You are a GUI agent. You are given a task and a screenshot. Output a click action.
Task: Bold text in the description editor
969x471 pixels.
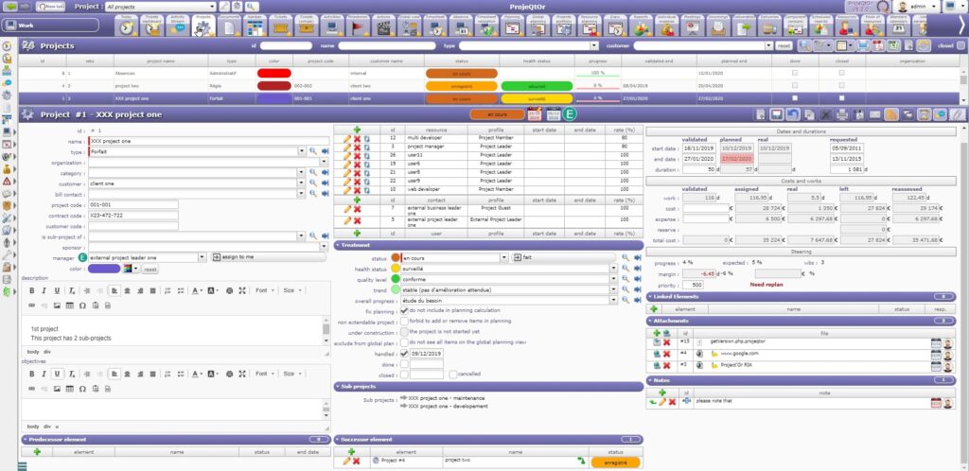click(32, 290)
